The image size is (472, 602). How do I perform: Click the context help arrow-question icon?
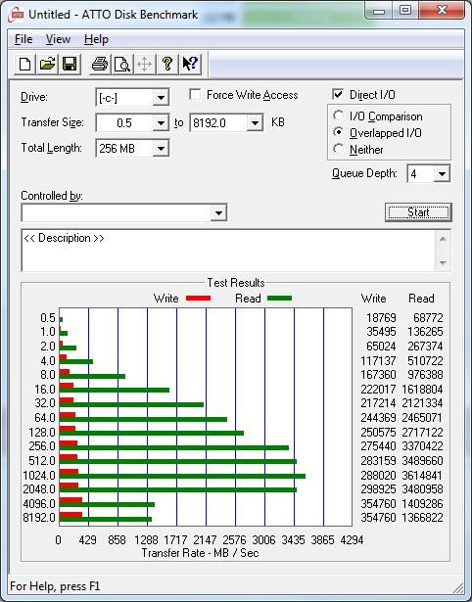[x=190, y=64]
